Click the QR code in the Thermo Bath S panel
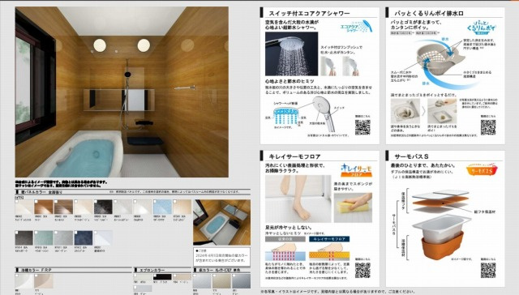The image size is (519, 295). click(x=488, y=270)
